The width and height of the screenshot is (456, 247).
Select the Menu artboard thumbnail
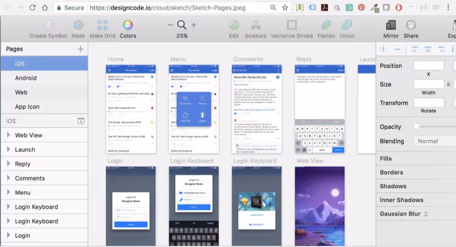pyautogui.click(x=194, y=109)
